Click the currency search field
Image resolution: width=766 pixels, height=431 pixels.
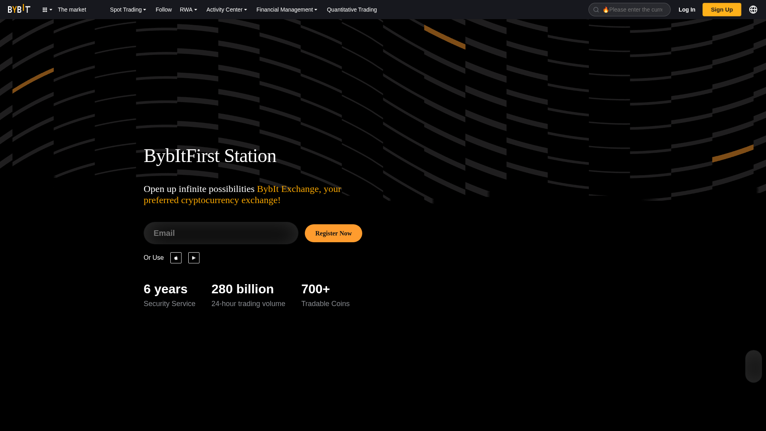pos(630,10)
